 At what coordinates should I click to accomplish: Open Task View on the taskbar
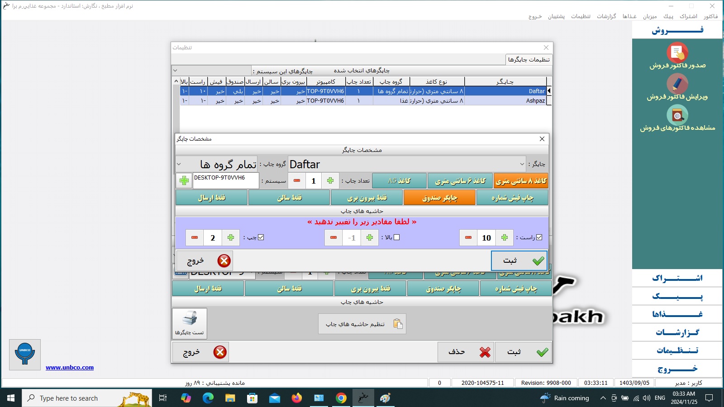click(x=163, y=398)
